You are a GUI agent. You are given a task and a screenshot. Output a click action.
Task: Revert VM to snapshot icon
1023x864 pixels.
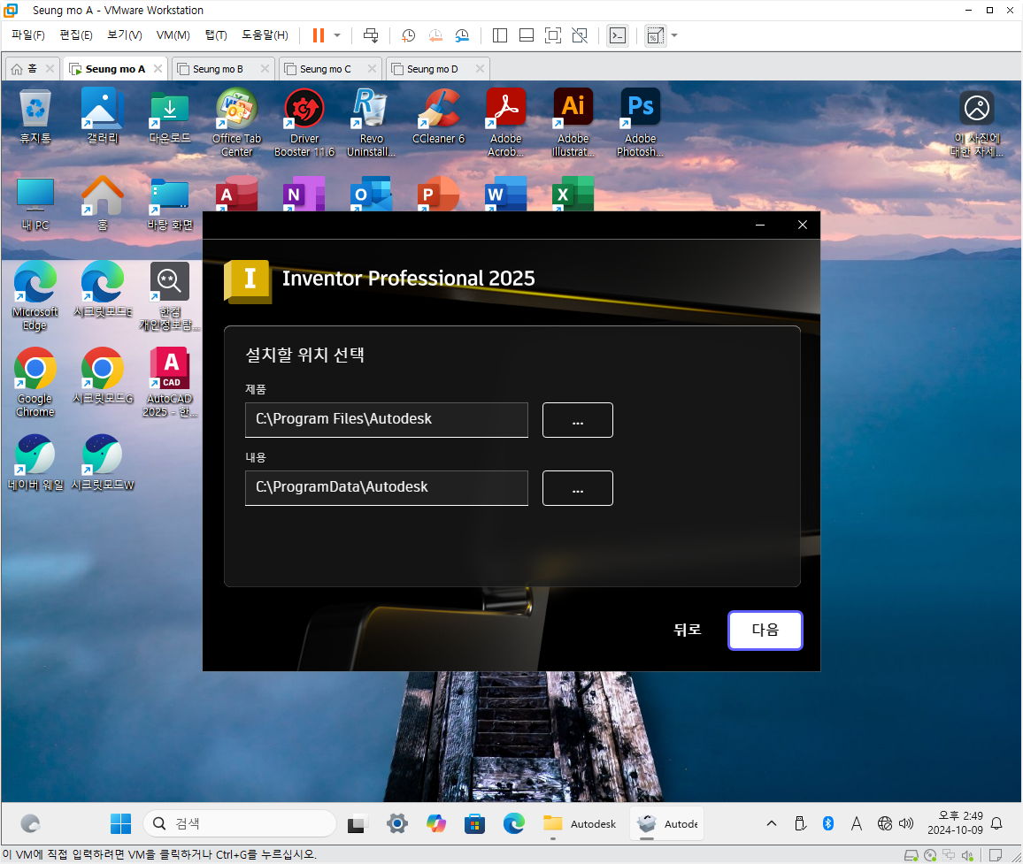click(x=435, y=35)
